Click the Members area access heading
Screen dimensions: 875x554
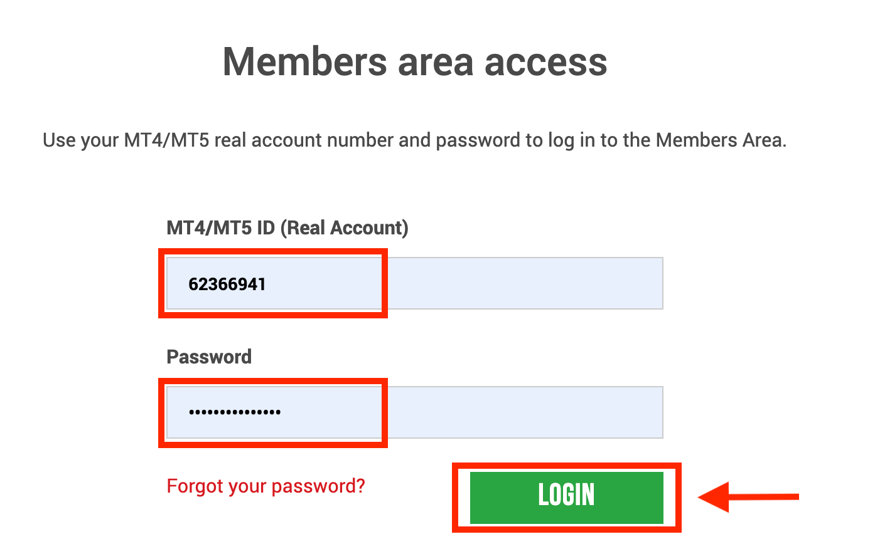coord(414,61)
